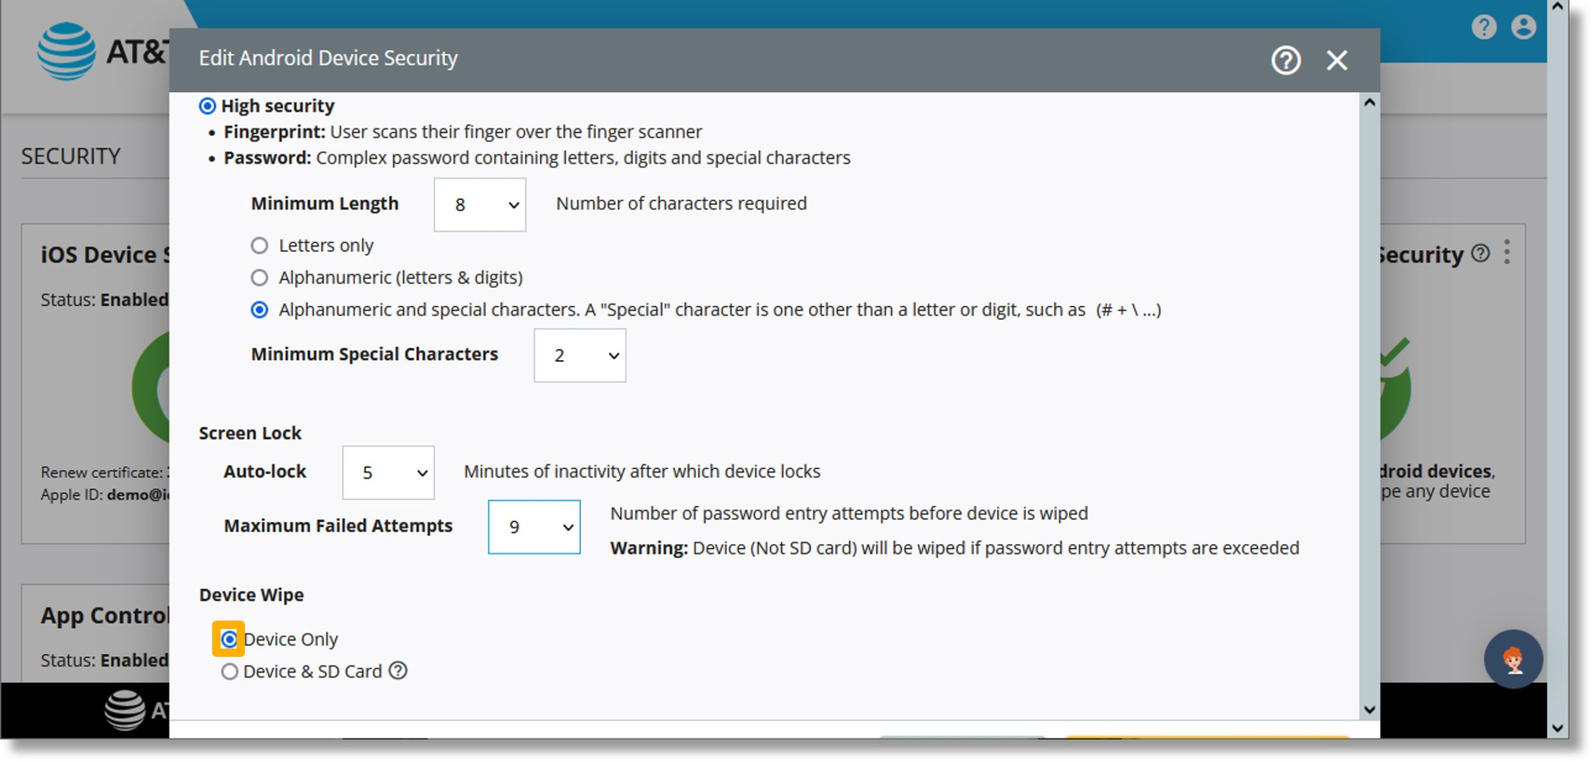The width and height of the screenshot is (1592, 762).
Task: Select the Letters only radio button
Action: [259, 244]
